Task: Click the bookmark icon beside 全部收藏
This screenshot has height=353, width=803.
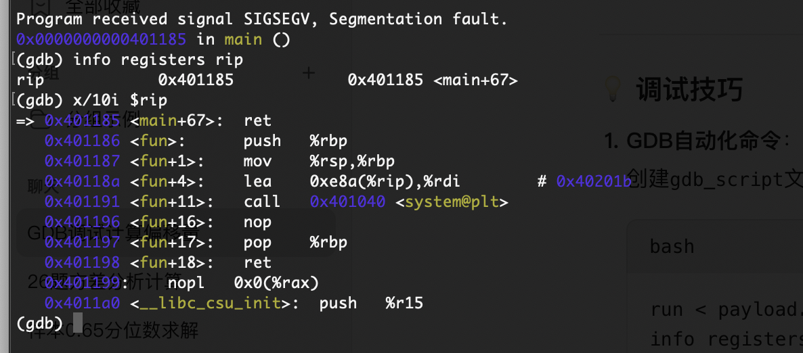Action: coord(40,5)
